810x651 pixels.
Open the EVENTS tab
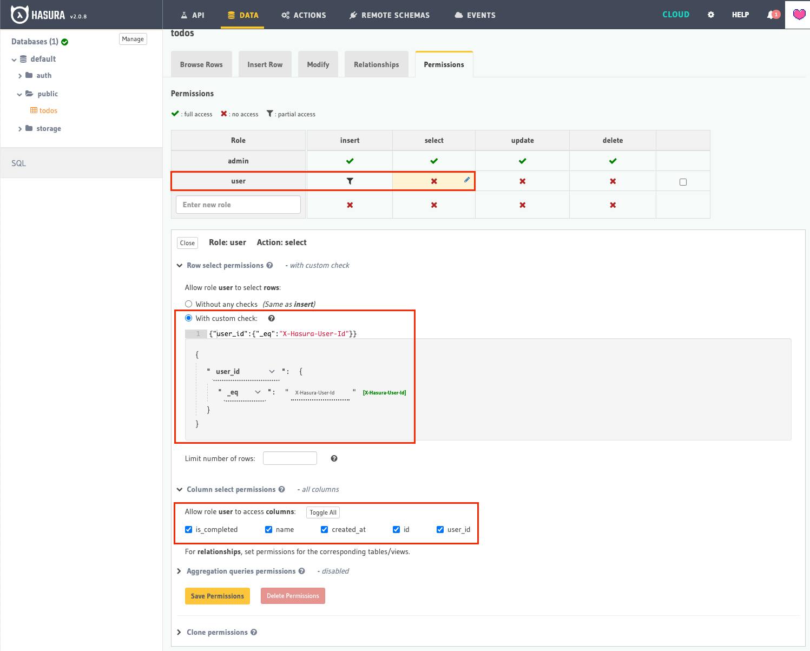(475, 15)
